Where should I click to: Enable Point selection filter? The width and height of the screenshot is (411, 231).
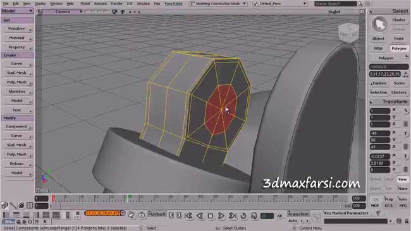click(x=399, y=38)
